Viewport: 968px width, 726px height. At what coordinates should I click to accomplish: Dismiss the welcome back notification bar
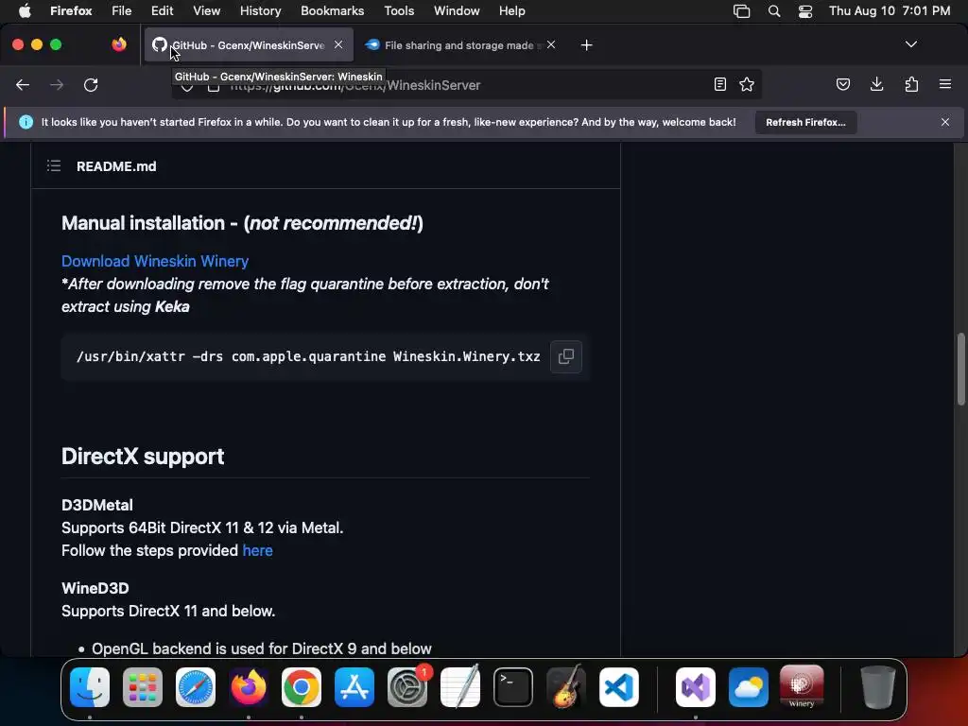coord(945,122)
